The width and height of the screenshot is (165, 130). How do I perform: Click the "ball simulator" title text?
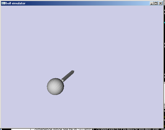[16, 3]
